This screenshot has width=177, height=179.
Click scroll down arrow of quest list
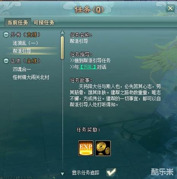62,174
